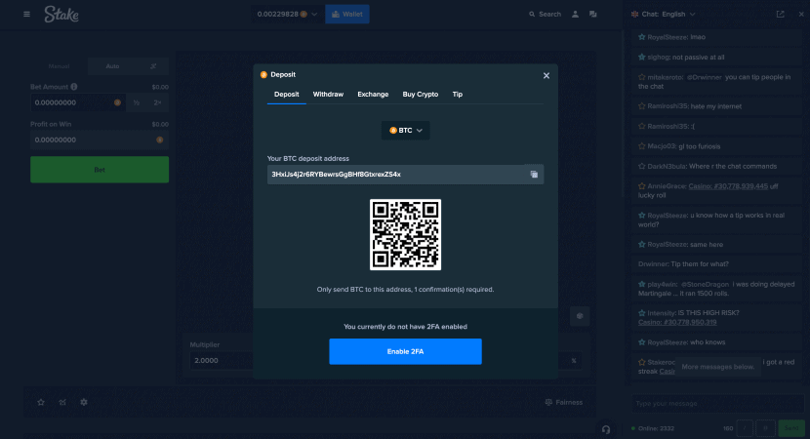Open the user profile icon
The width and height of the screenshot is (810, 439).
coord(575,14)
